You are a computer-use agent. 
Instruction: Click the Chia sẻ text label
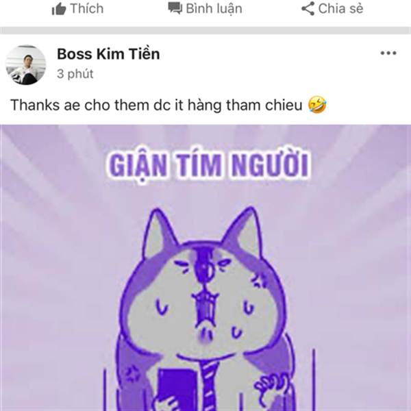[x=340, y=9]
